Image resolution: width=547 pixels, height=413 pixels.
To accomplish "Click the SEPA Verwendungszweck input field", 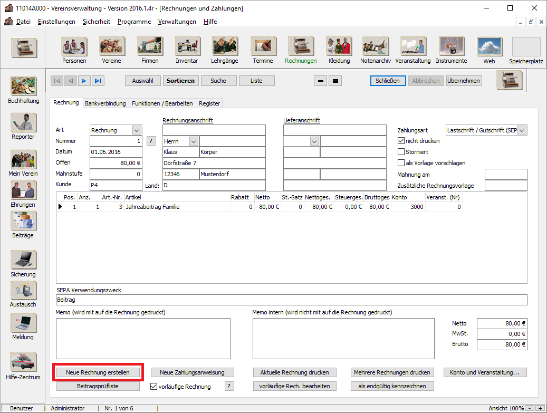I will (x=291, y=300).
